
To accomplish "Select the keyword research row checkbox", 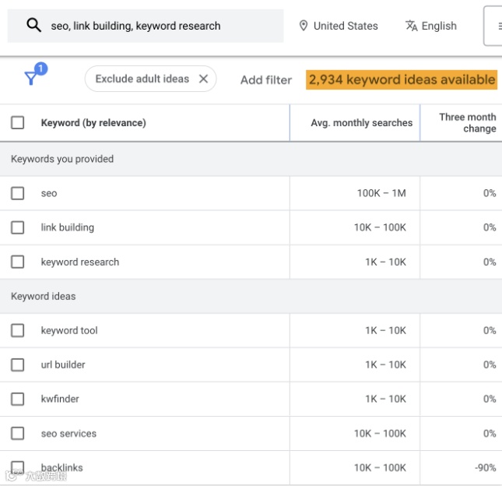I will (17, 262).
